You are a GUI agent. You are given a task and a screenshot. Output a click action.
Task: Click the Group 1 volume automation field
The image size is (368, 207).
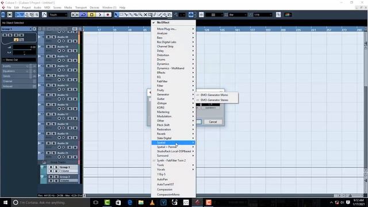point(68,171)
